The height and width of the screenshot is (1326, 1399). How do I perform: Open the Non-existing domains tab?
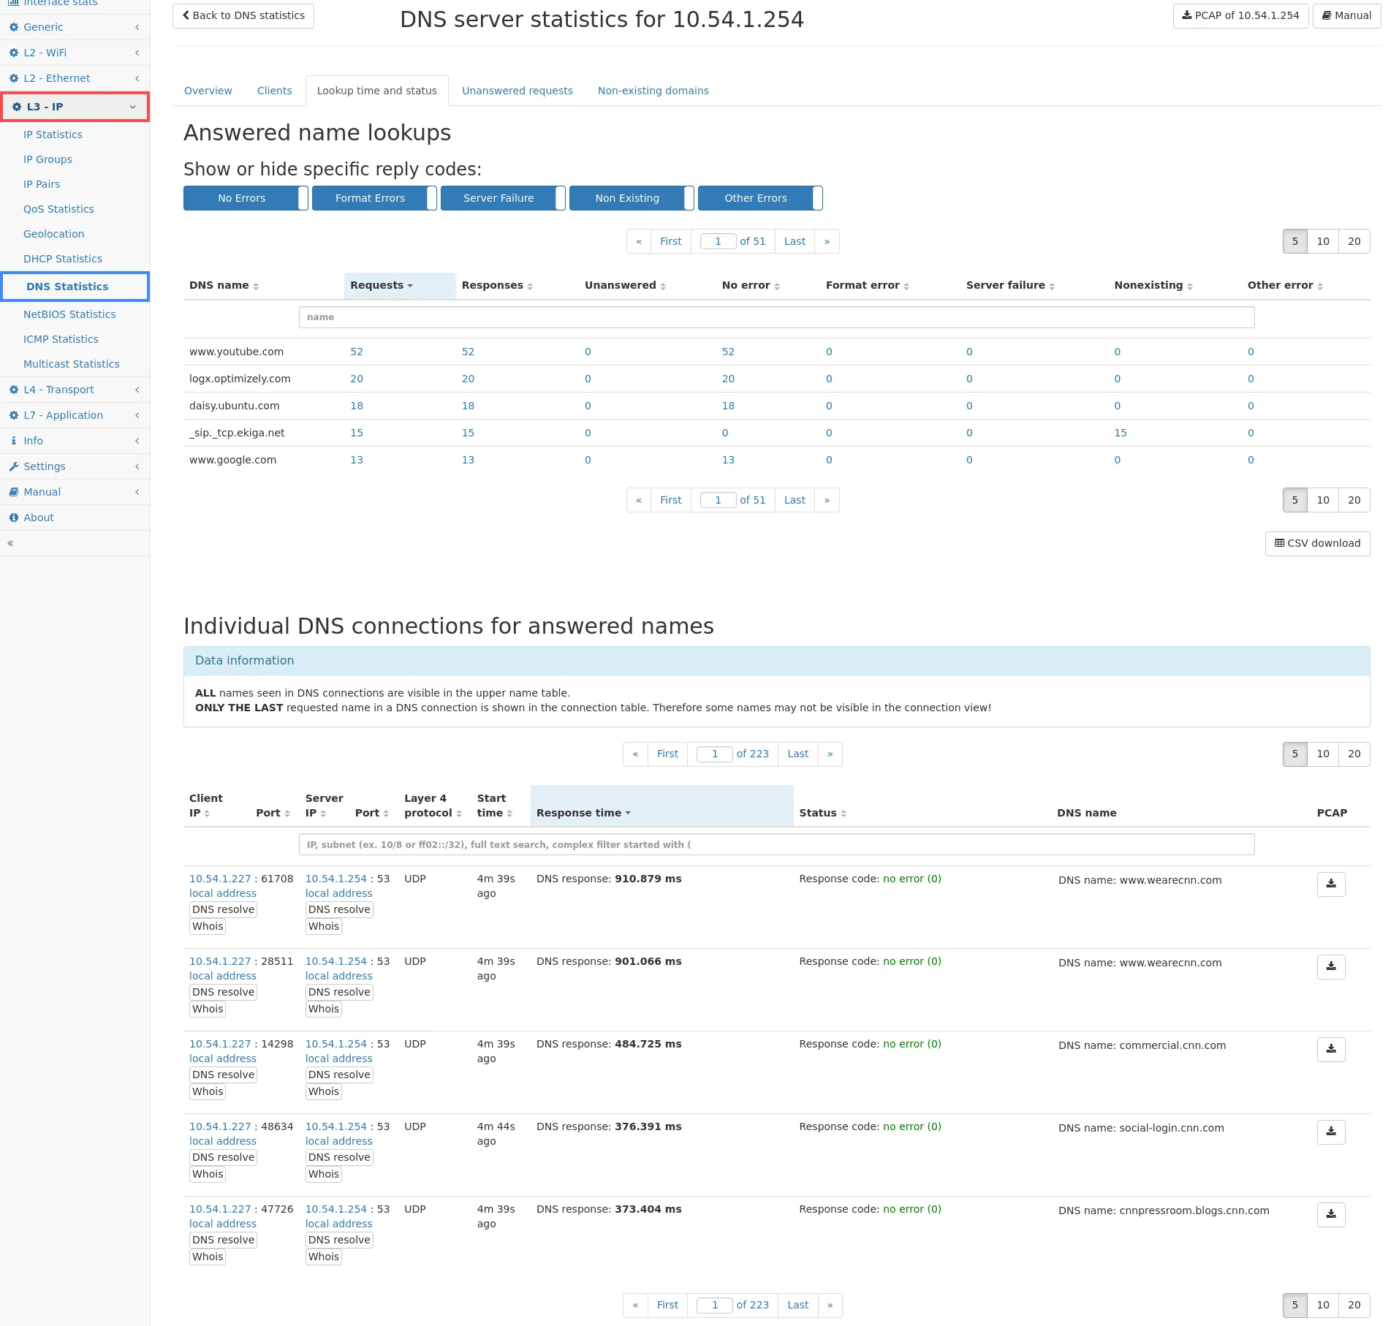(x=653, y=91)
